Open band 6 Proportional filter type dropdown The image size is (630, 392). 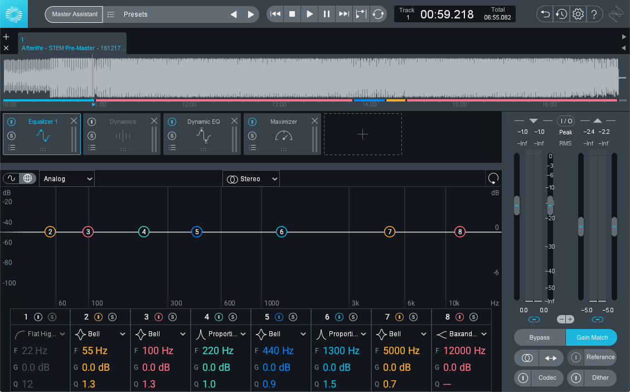click(341, 333)
